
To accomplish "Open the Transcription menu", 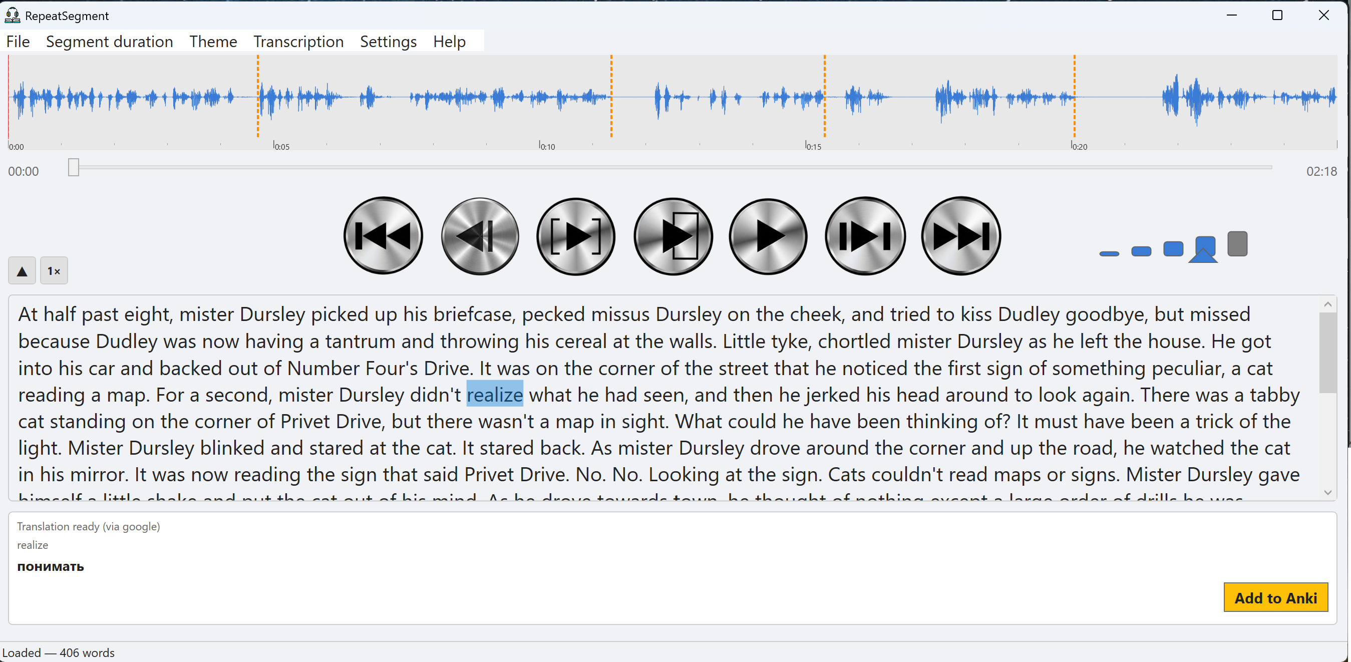I will coord(298,42).
